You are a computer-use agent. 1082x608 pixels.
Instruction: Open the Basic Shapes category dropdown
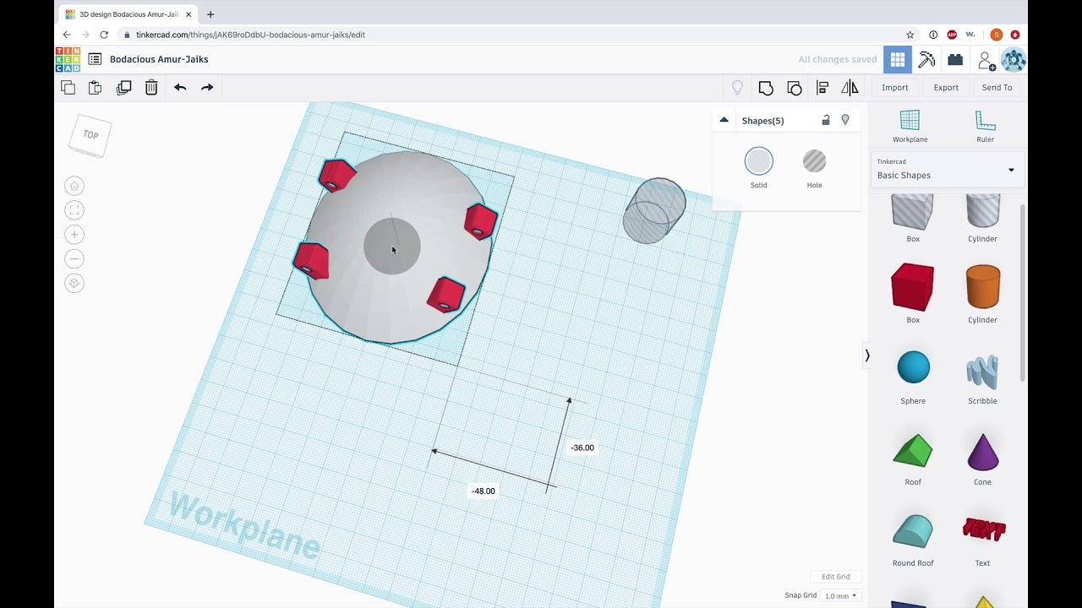(947, 169)
